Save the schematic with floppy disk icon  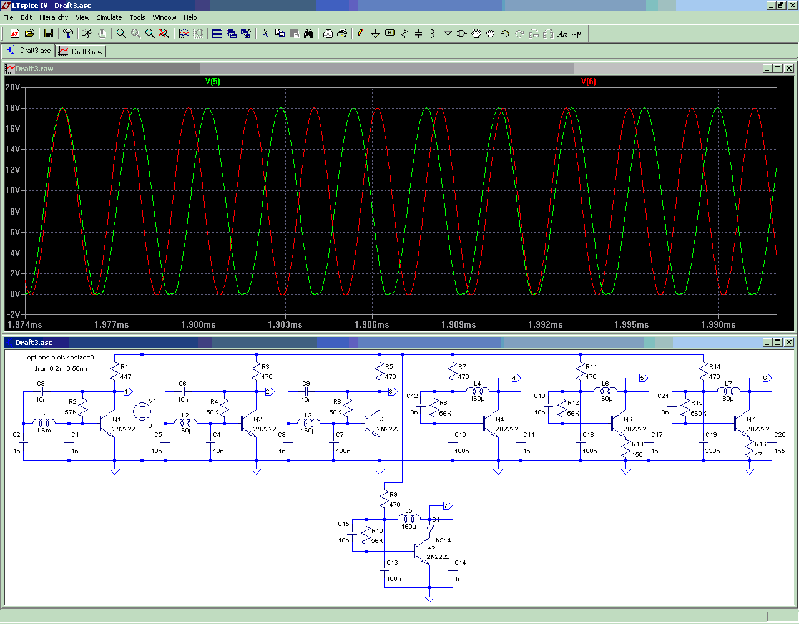(x=49, y=34)
